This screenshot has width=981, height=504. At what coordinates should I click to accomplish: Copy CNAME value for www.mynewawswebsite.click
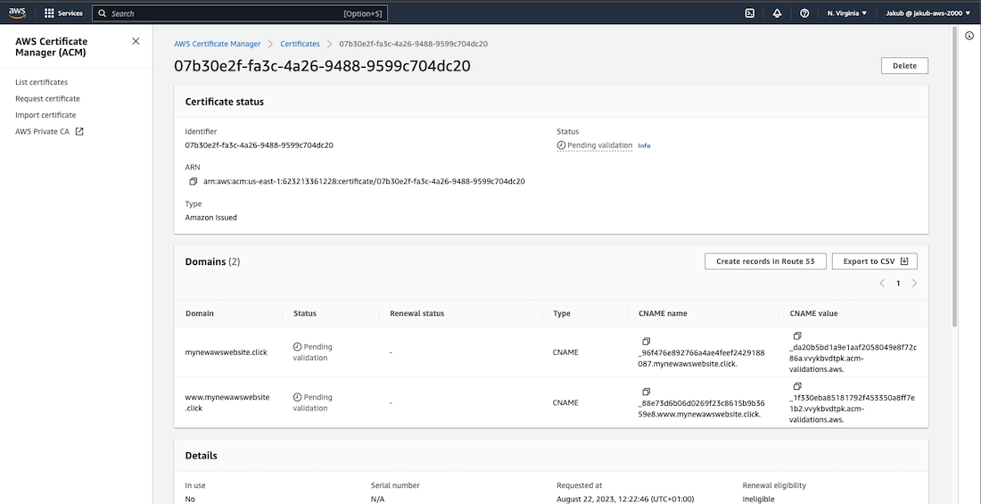[x=797, y=386]
